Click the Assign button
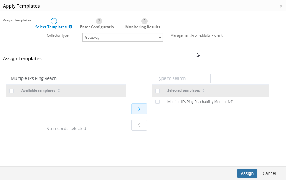286x180 pixels. pyautogui.click(x=247, y=173)
